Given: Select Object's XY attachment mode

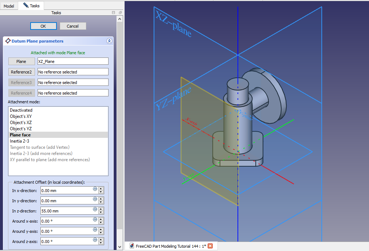Looking at the screenshot, I should pos(21,116).
